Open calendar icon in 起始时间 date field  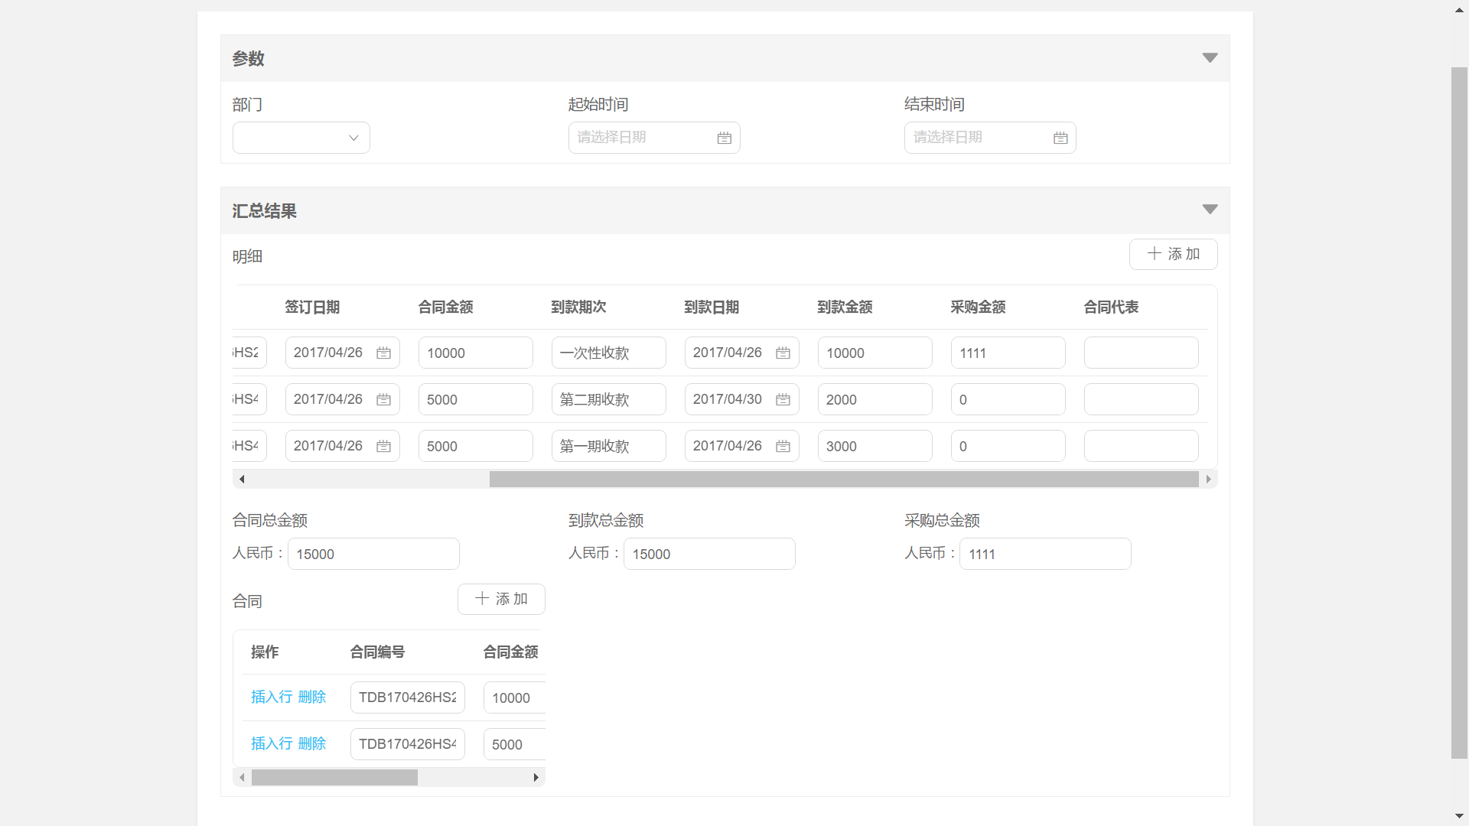coord(724,138)
